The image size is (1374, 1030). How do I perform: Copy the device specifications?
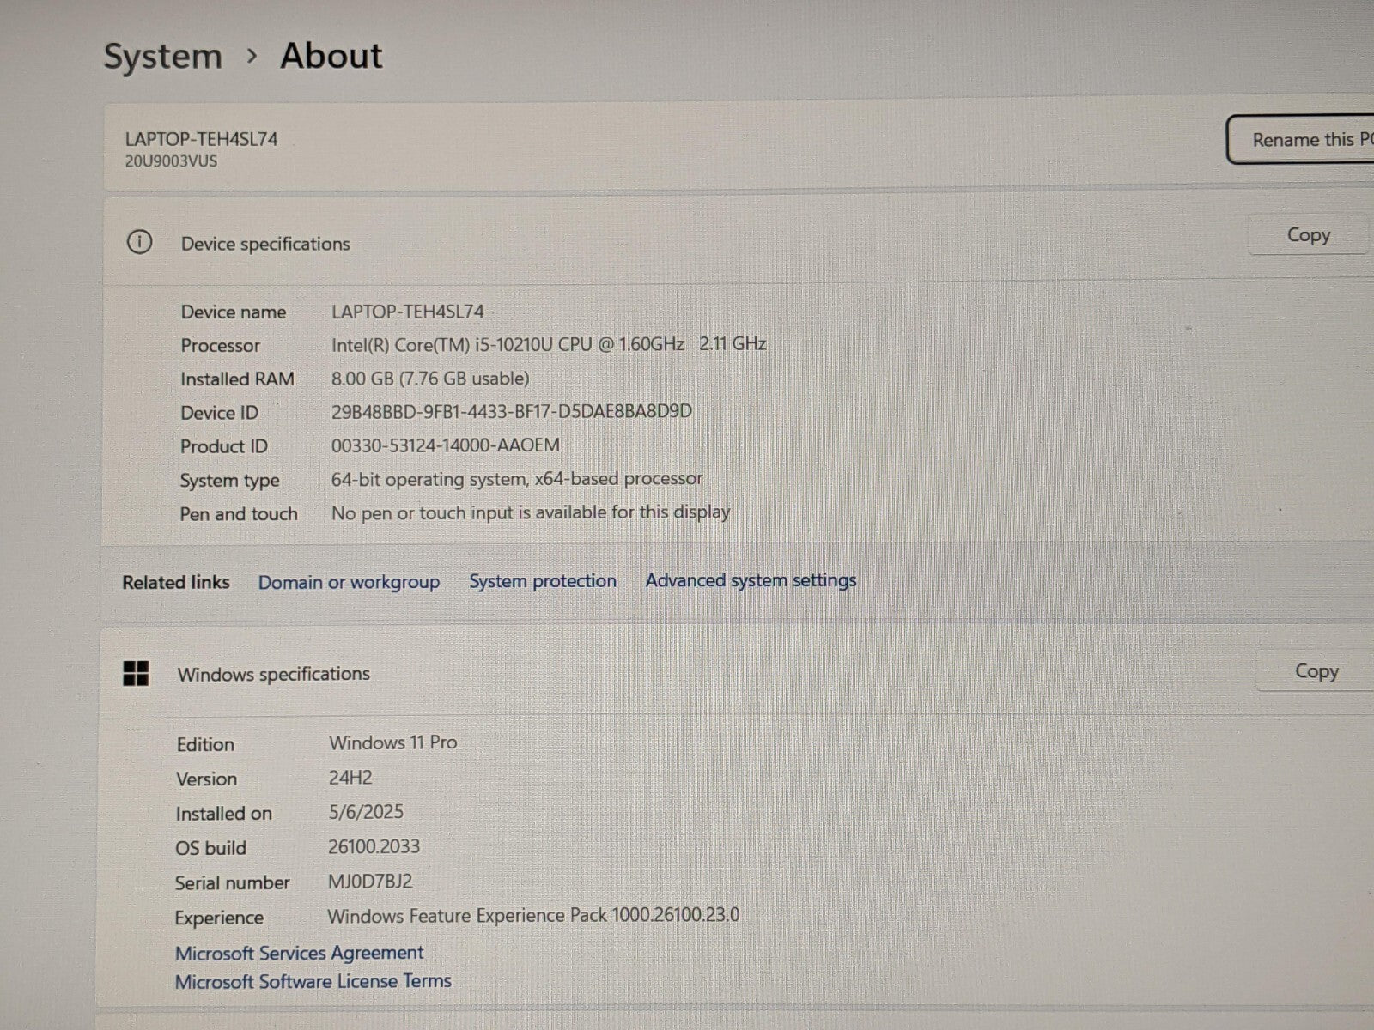click(x=1307, y=235)
